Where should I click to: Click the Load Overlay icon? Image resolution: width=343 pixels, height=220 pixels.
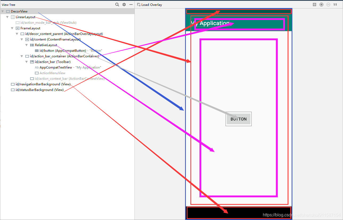pyautogui.click(x=138, y=5)
